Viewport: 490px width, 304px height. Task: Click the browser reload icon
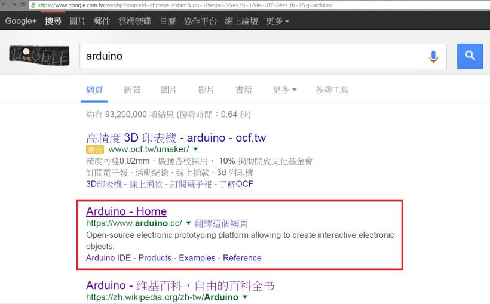point(23,4)
